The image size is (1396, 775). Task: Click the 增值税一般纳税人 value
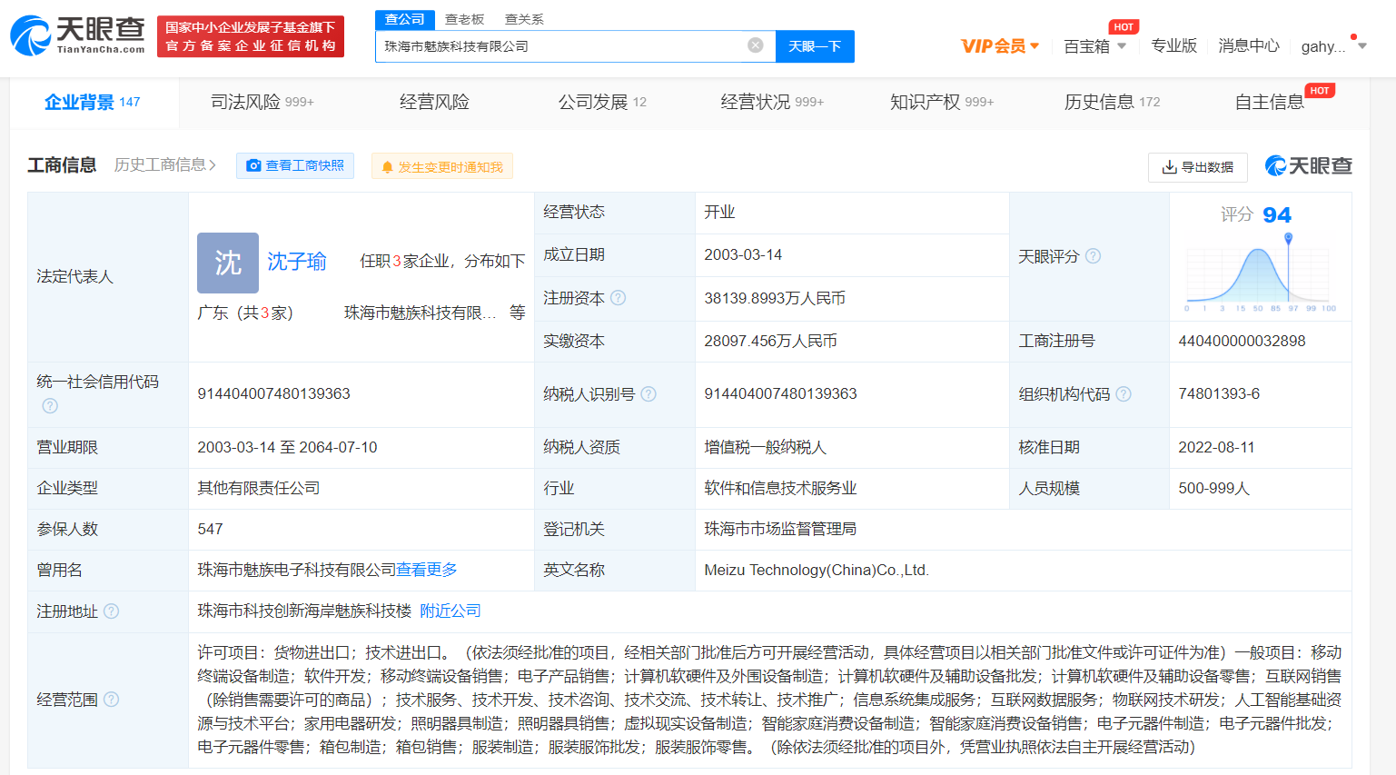[x=765, y=447]
